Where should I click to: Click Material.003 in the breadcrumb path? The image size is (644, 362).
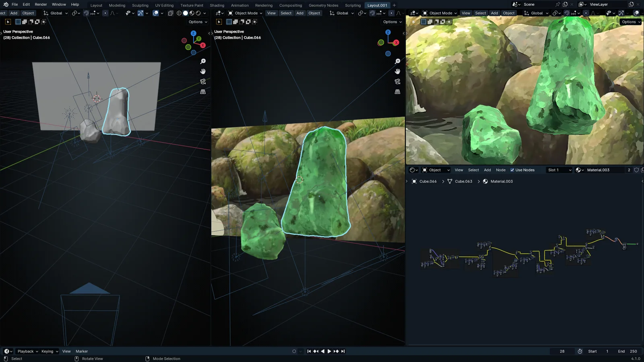pos(501,181)
